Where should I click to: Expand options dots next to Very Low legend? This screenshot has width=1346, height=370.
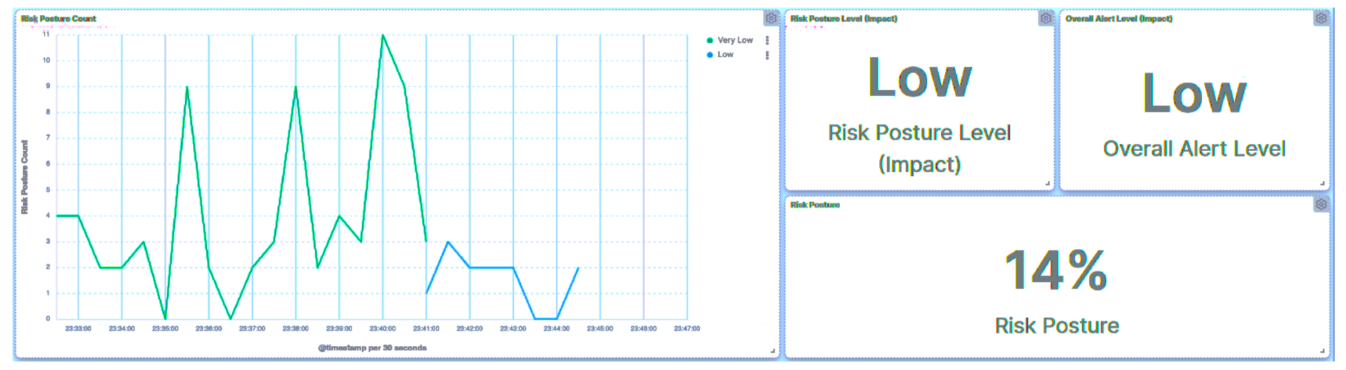767,40
